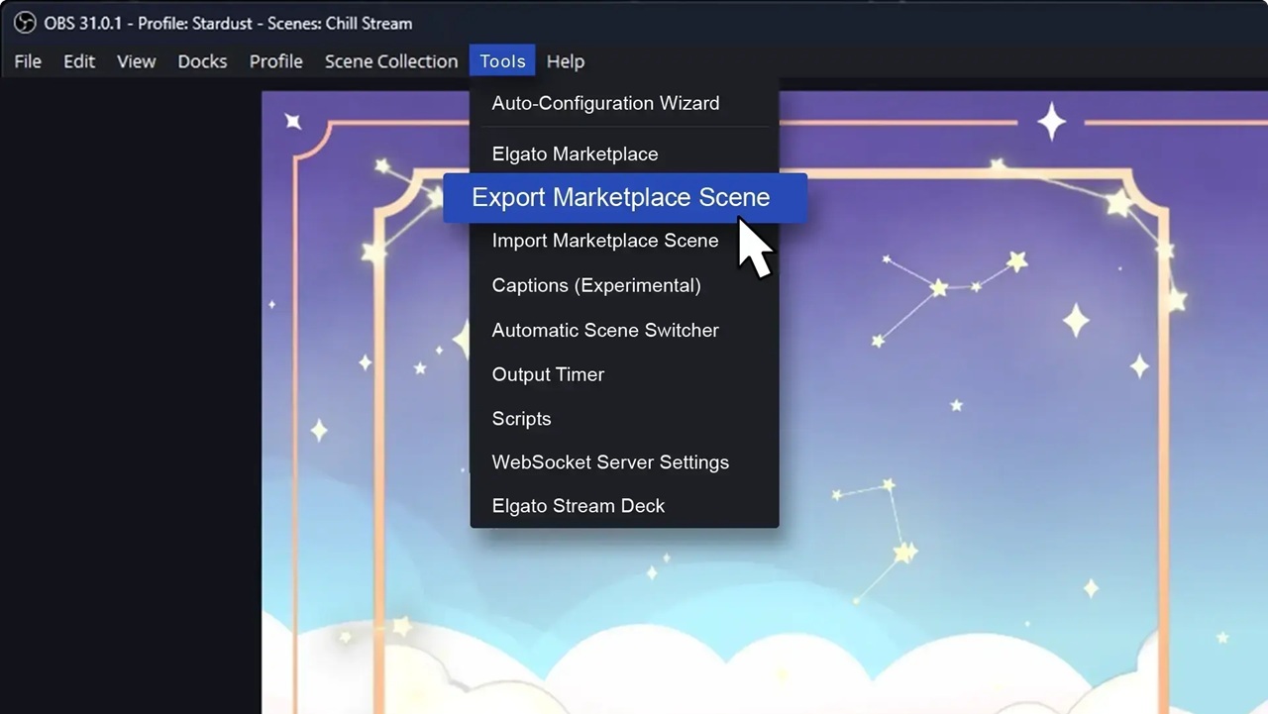Click the OBS logo icon in title bar
This screenshot has width=1268, height=714.
[x=24, y=23]
